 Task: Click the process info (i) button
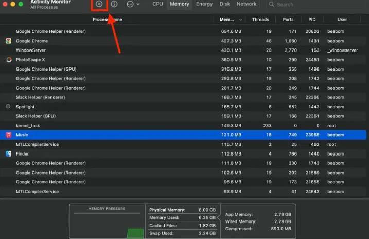(114, 4)
